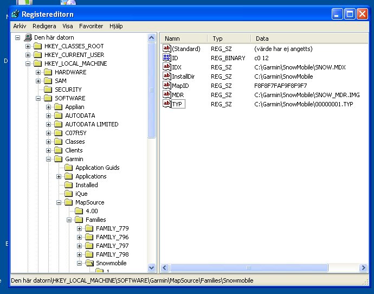Viewport: 374px width, 294px height.
Task: Click the Registereditorn title bar icon
Action: tap(15, 14)
